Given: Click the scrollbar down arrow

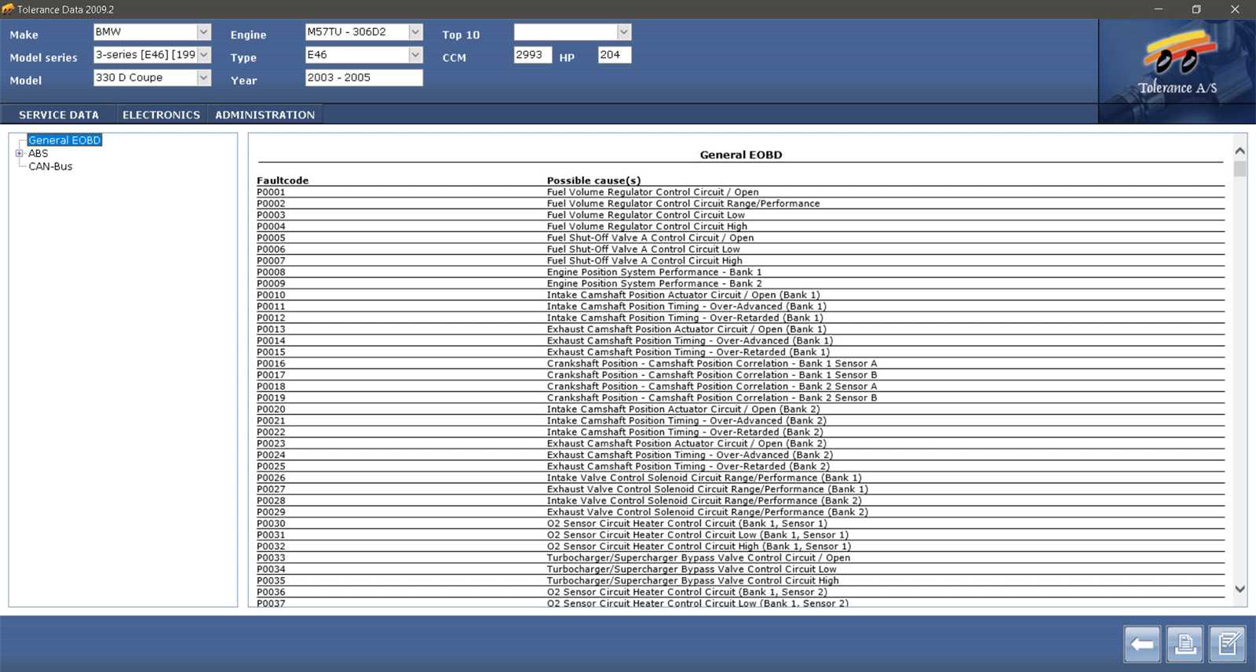Looking at the screenshot, I should (1240, 589).
